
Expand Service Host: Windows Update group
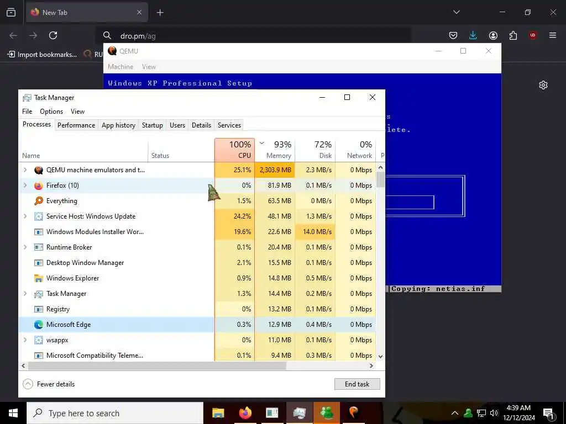tap(25, 216)
